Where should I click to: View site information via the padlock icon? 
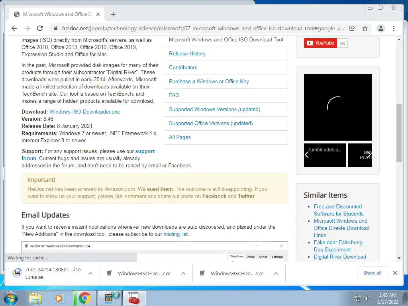click(x=55, y=28)
